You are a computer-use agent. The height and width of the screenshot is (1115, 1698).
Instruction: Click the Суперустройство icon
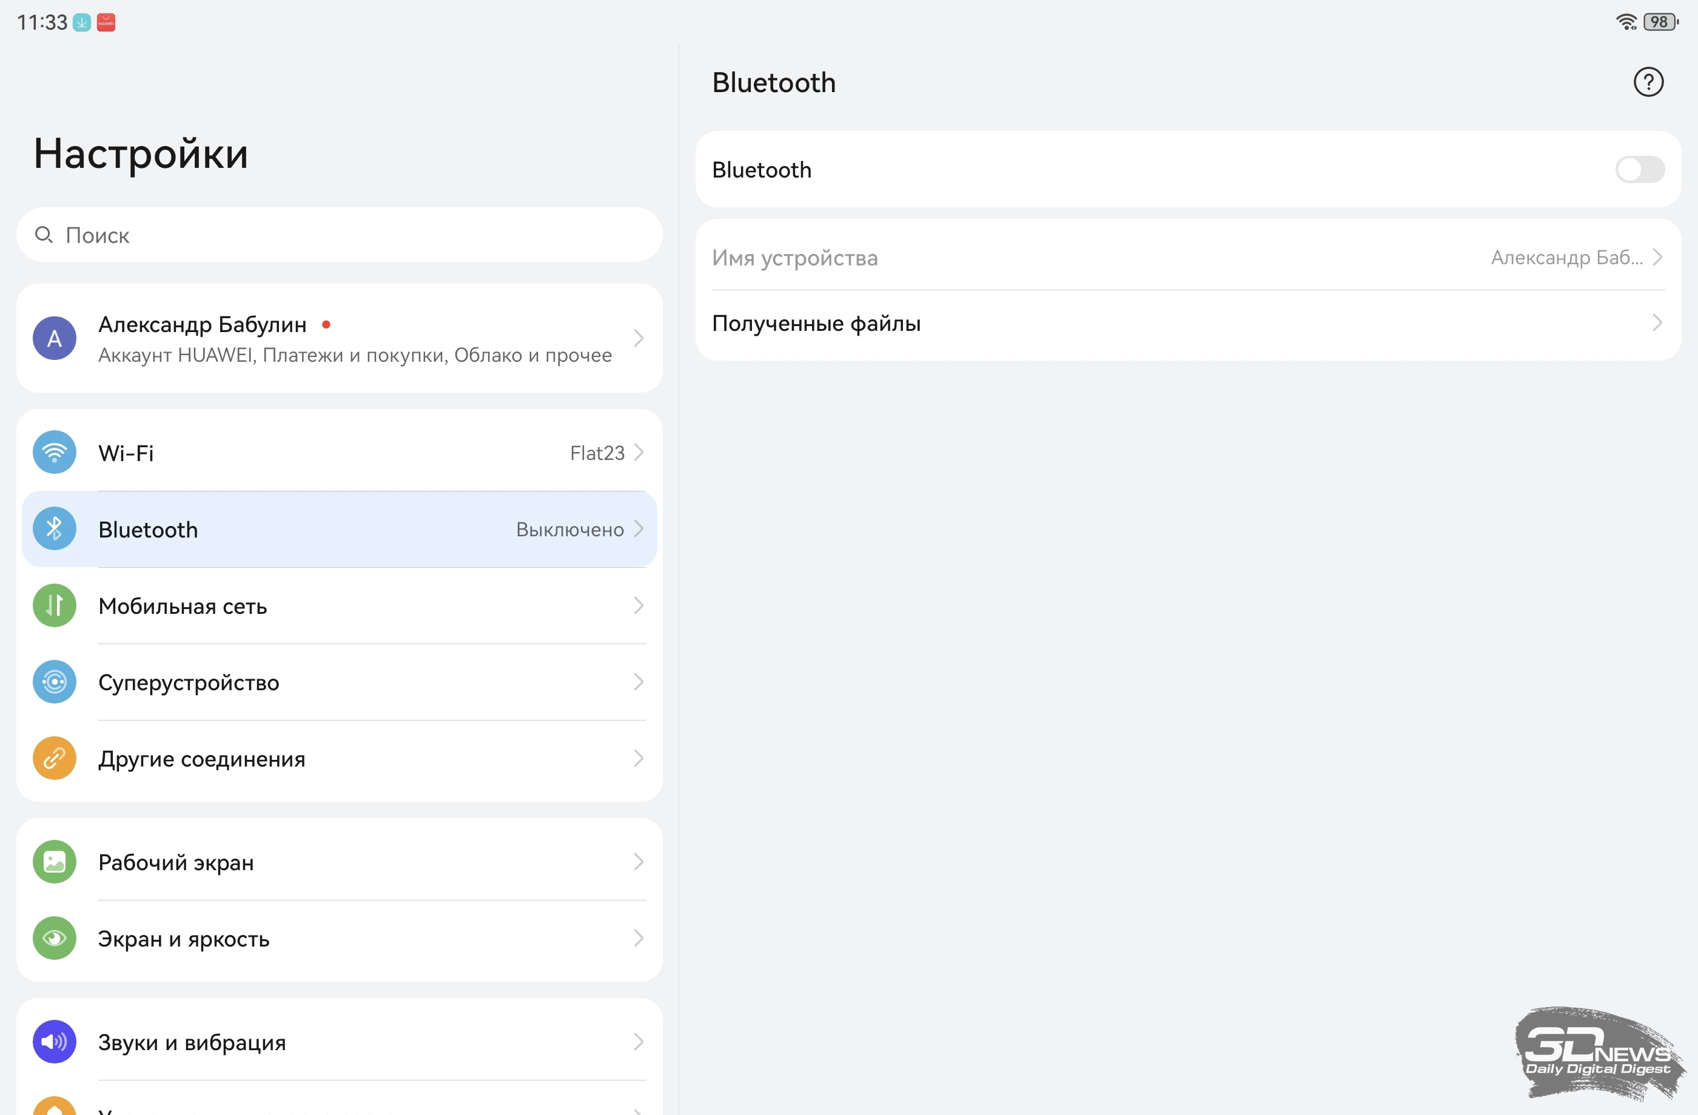click(x=54, y=682)
